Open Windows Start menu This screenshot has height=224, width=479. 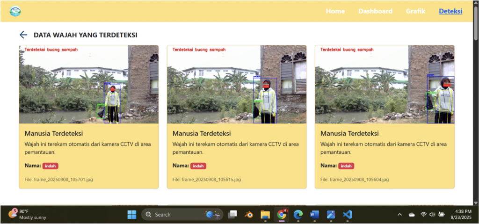[132, 214]
